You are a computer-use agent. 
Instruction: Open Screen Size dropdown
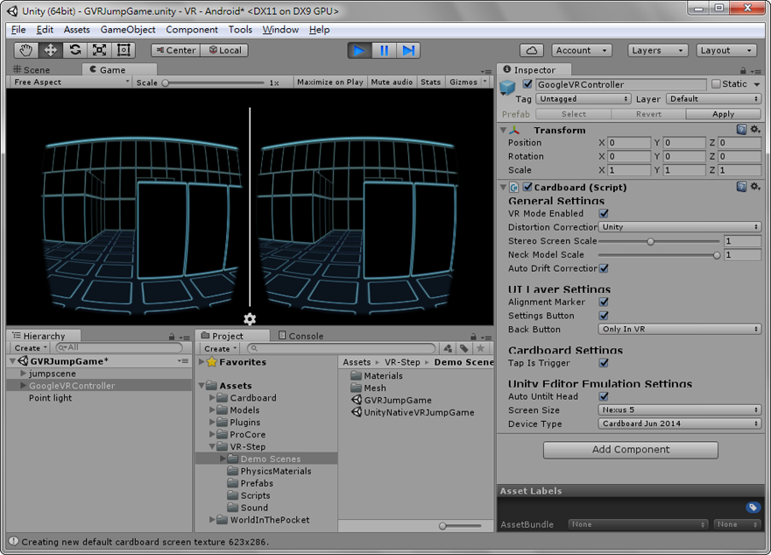pos(680,409)
